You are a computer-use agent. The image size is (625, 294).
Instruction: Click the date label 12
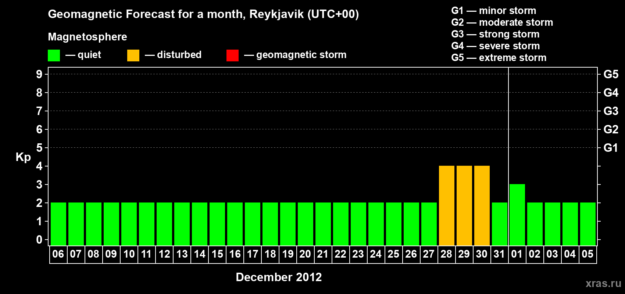tap(164, 254)
